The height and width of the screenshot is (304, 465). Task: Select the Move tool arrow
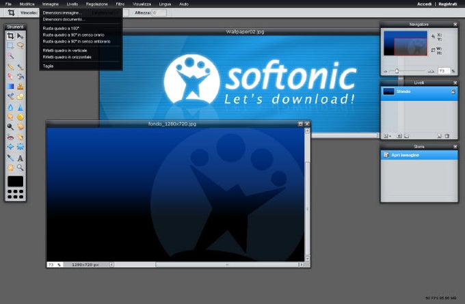[x=20, y=36]
